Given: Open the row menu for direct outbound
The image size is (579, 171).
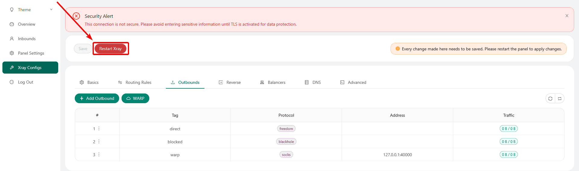Looking at the screenshot, I should [x=99, y=129].
